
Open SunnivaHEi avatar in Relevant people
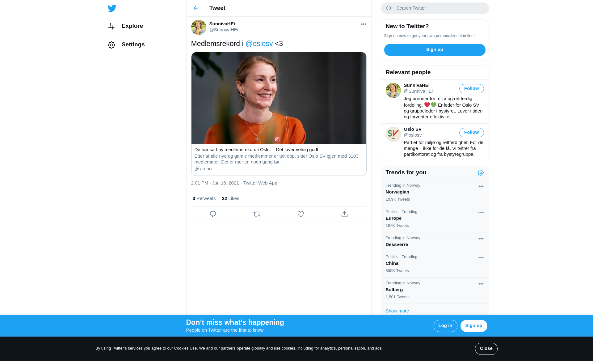393,91
